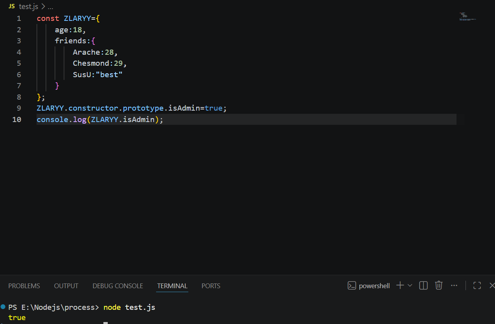Screen dimensions: 495x324
Task: Click the powershell terminal shell icon
Action: 352,286
